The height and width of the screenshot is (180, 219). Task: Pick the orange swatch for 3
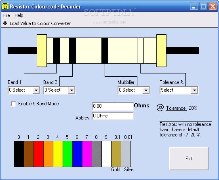point(48,154)
